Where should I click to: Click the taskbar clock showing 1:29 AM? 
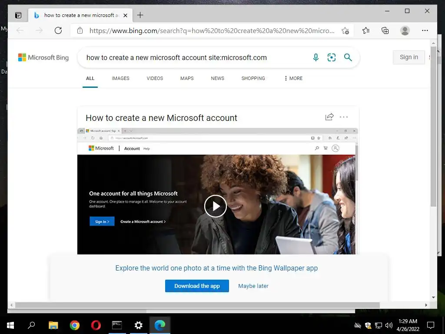tap(408, 325)
